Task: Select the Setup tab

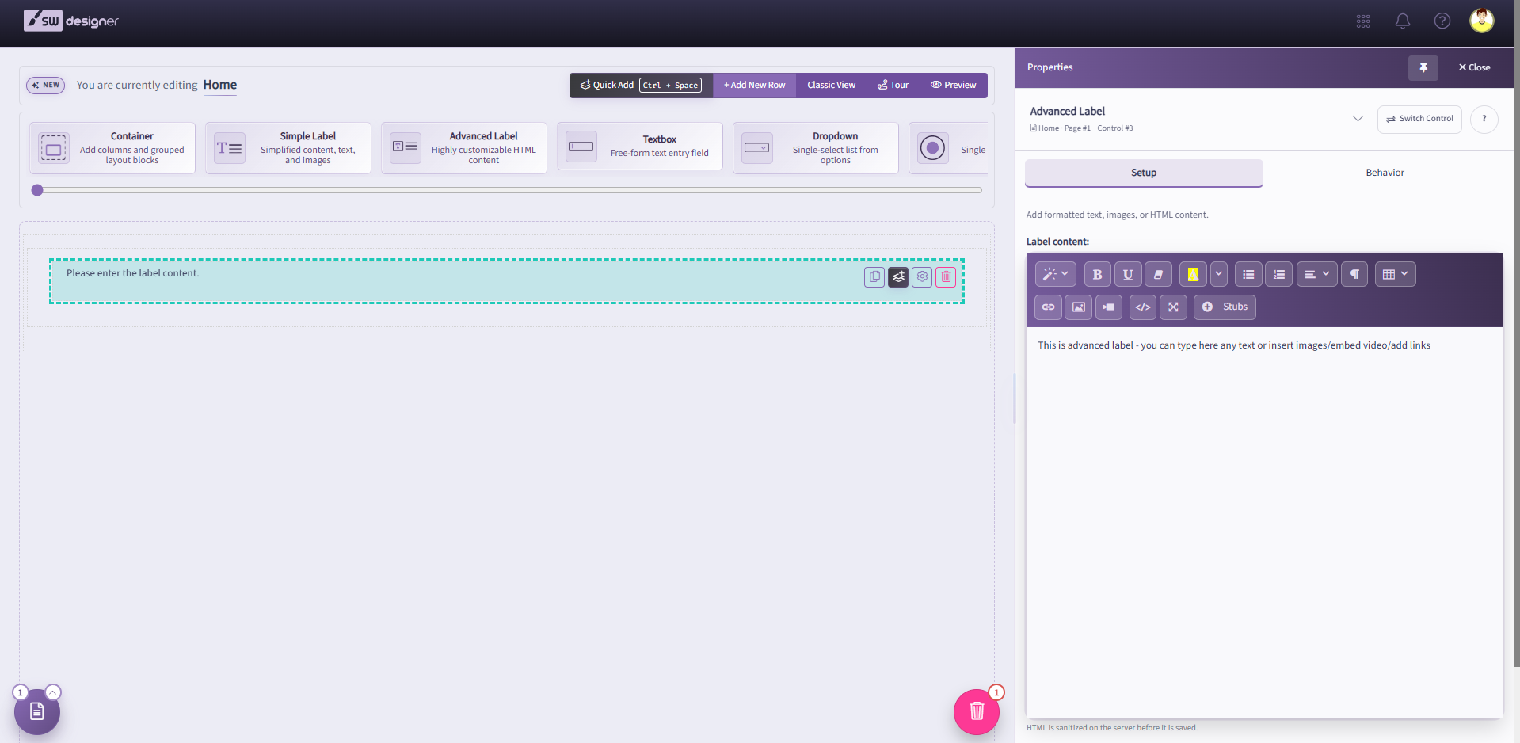Action: pyautogui.click(x=1144, y=173)
